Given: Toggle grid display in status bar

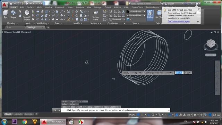Looking at the screenshot, I should 138,115.
